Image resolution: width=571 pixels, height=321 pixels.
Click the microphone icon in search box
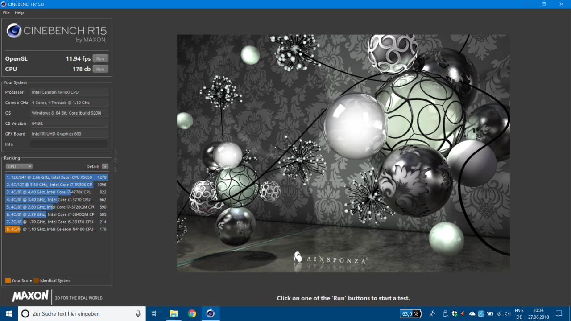pos(138,313)
